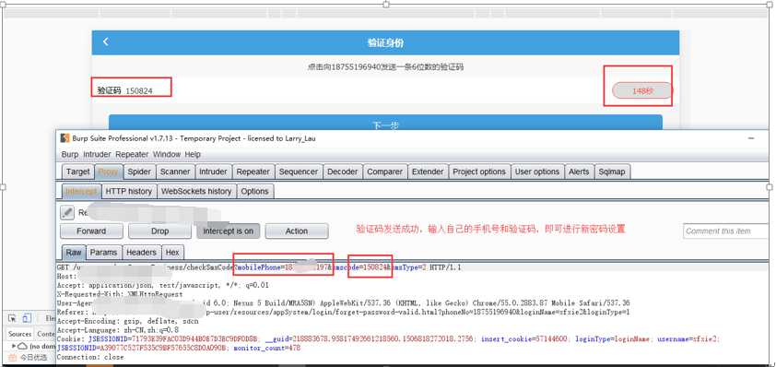Switch to the Intruder tool tab

click(213, 172)
